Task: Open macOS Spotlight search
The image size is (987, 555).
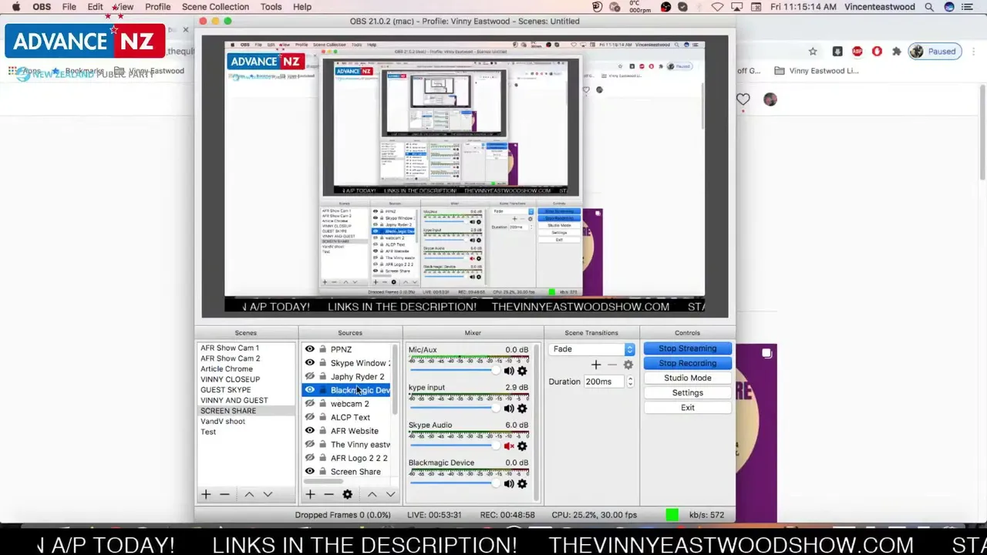Action: (929, 7)
